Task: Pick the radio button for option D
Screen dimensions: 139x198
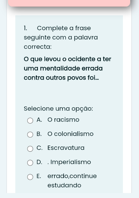Action: pos(30,163)
